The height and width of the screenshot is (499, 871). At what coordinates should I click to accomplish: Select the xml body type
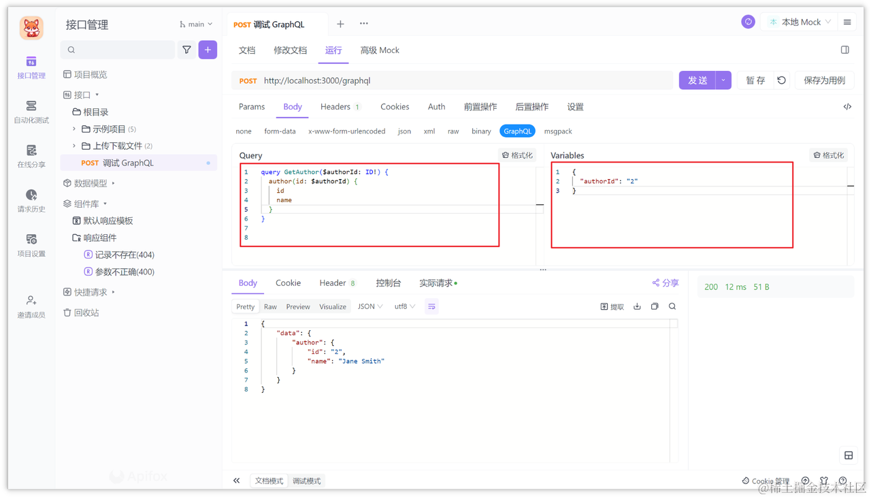pos(429,131)
